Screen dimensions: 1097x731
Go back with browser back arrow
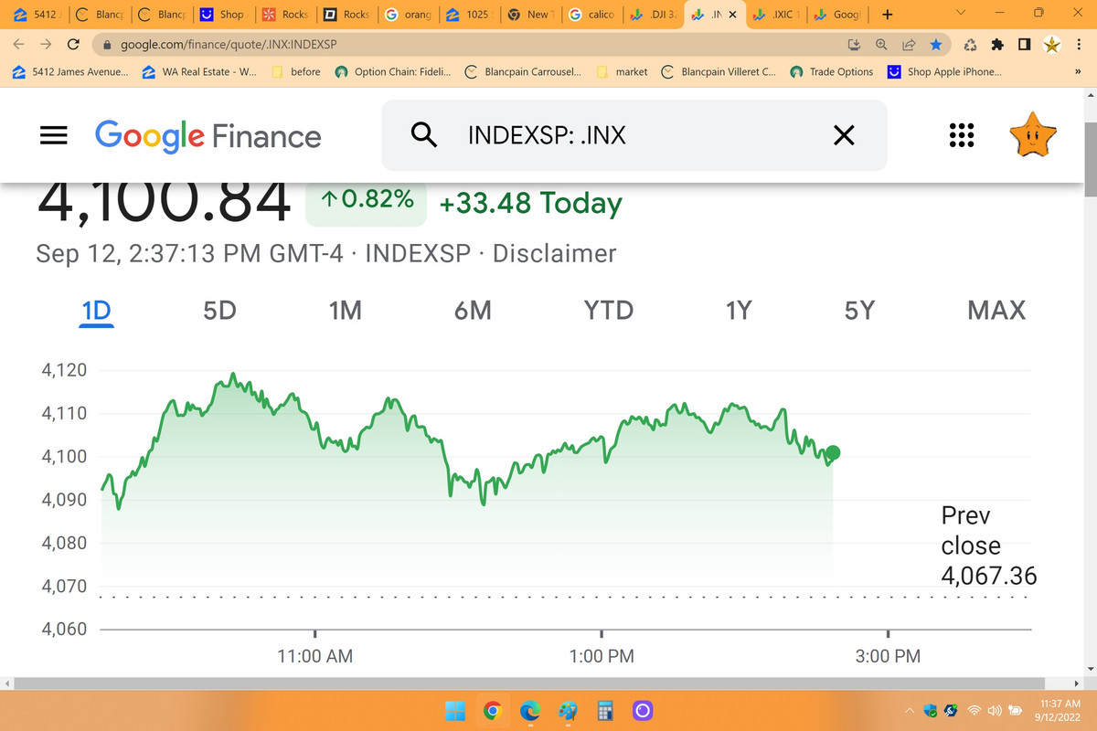pyautogui.click(x=19, y=43)
